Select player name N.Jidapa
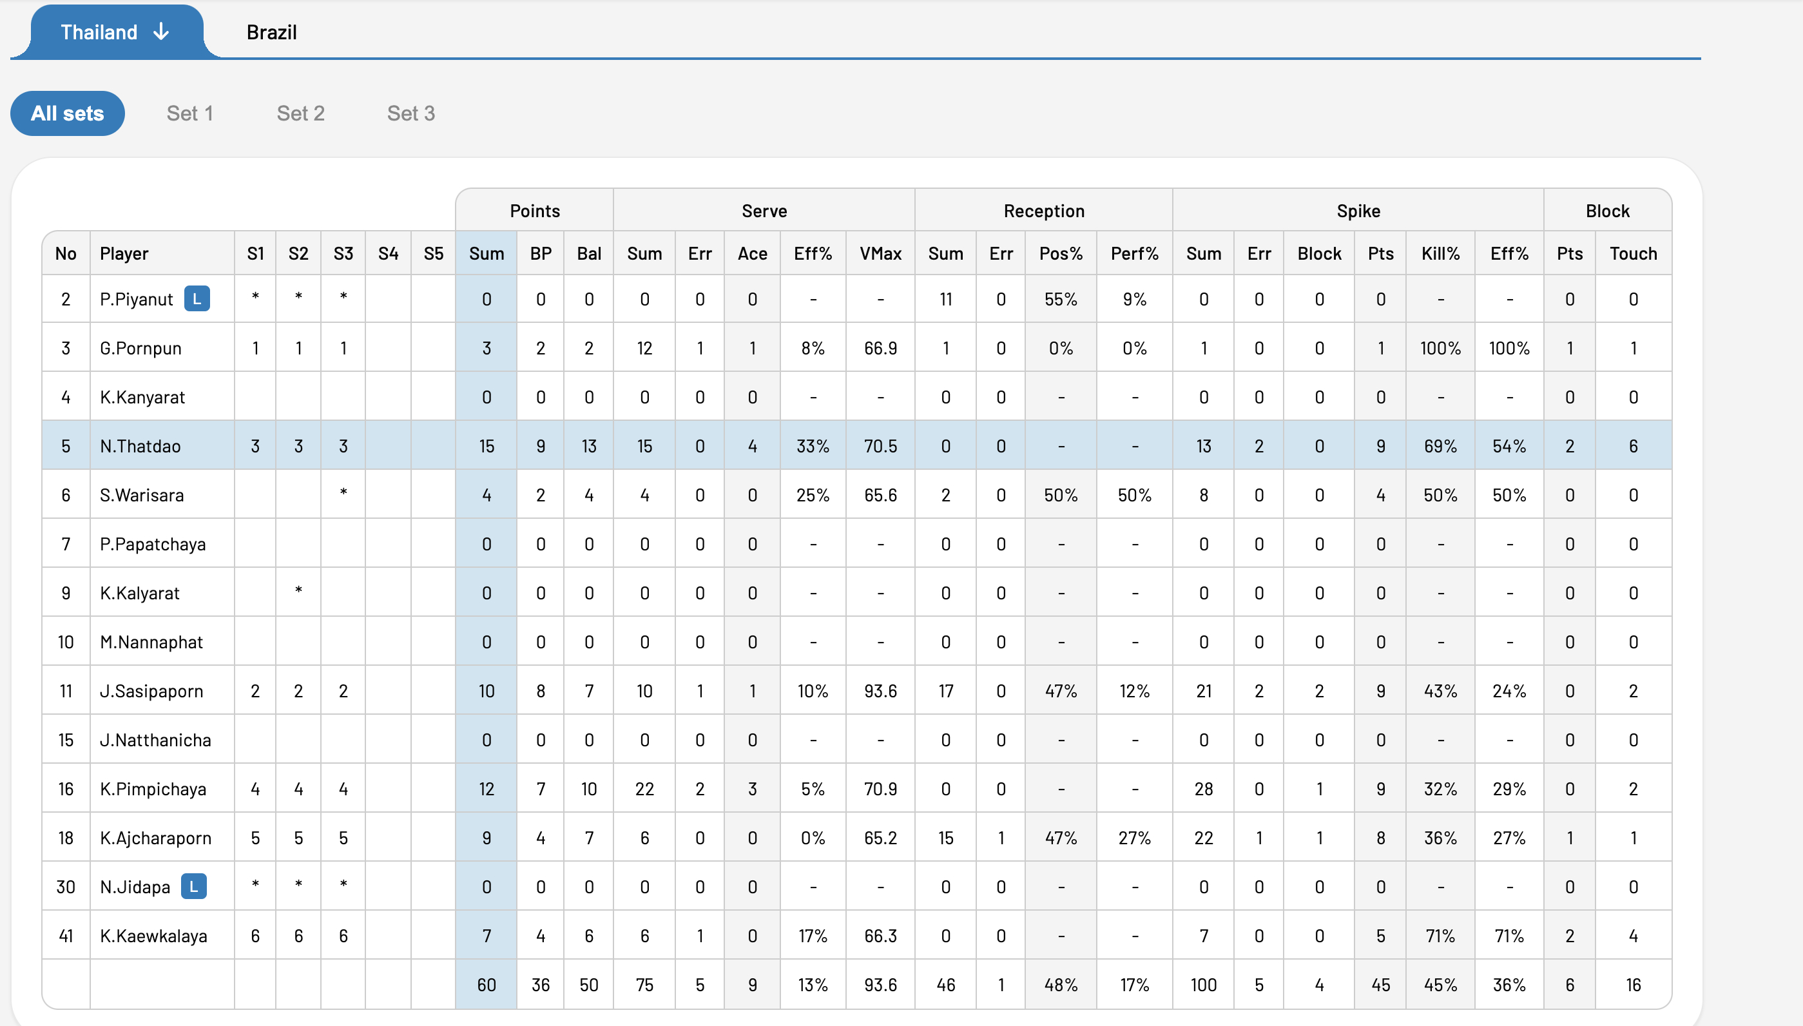 pos(135,887)
